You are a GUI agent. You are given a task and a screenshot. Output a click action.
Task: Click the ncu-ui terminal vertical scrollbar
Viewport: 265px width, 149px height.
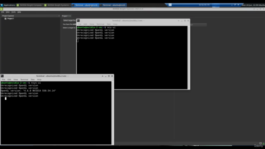pyautogui.click(x=189, y=58)
